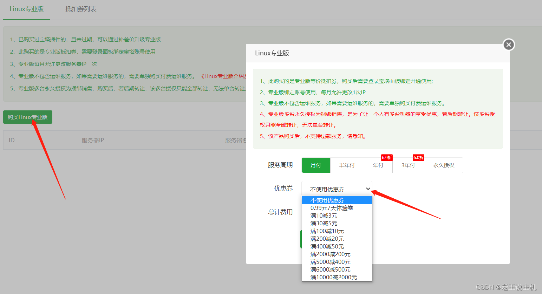Choose 满100减10元 coupon option
Screen dimensions: 542x294
click(x=337, y=231)
